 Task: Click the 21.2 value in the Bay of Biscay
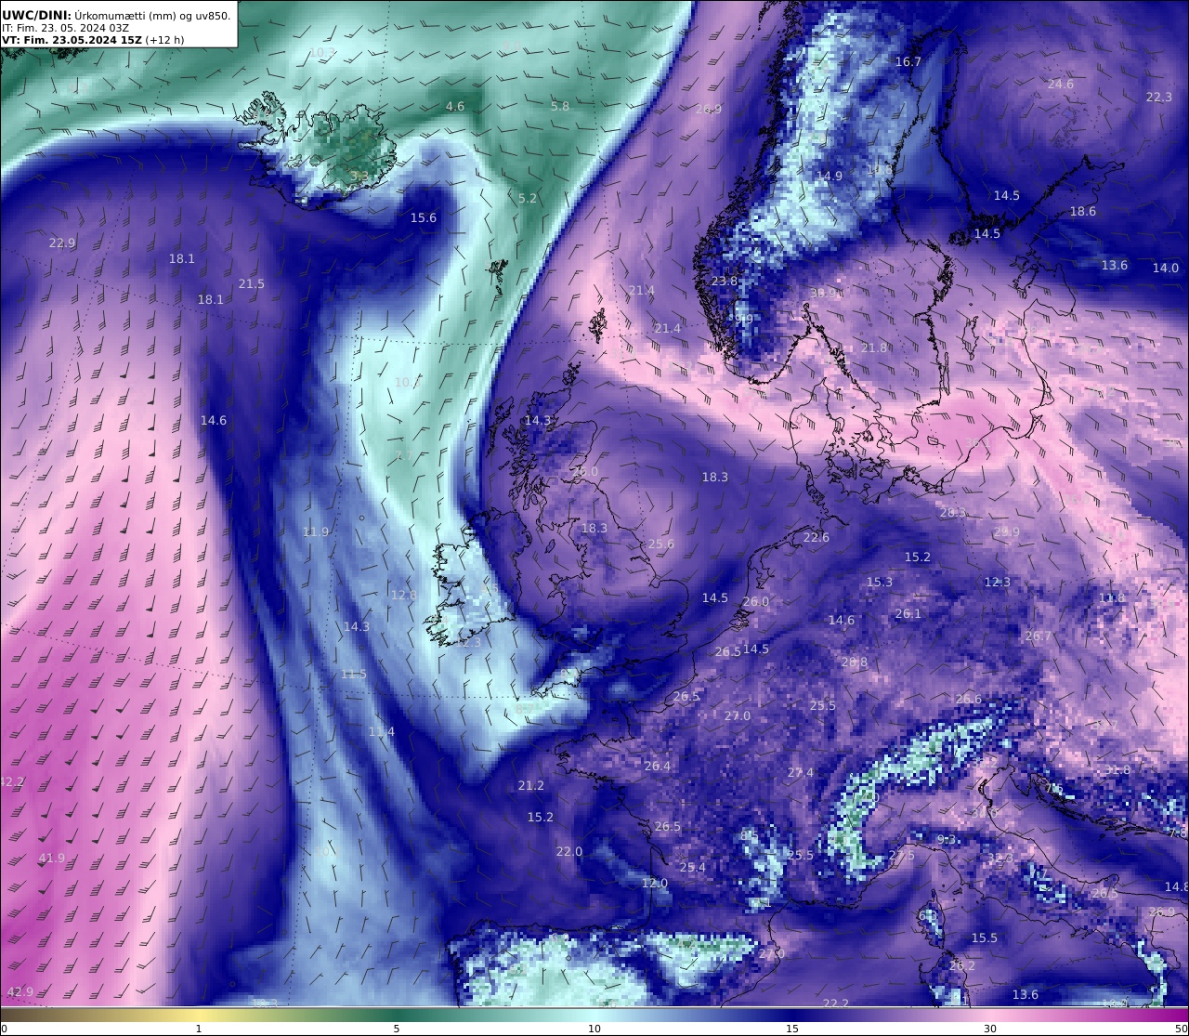530,786
